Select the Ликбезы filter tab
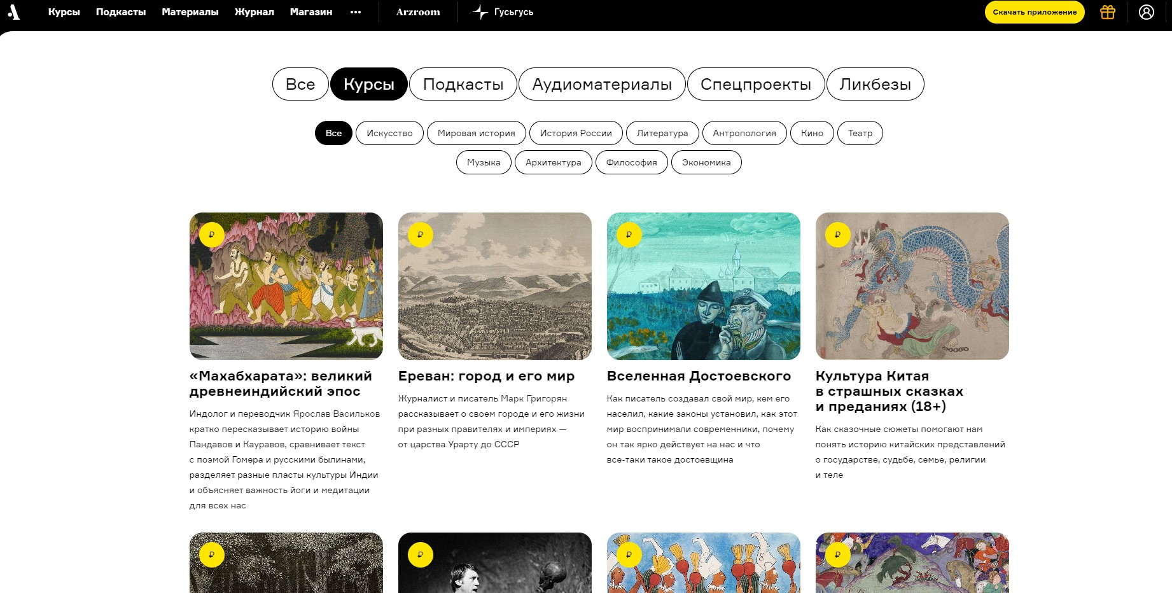This screenshot has width=1172, height=593. [876, 84]
